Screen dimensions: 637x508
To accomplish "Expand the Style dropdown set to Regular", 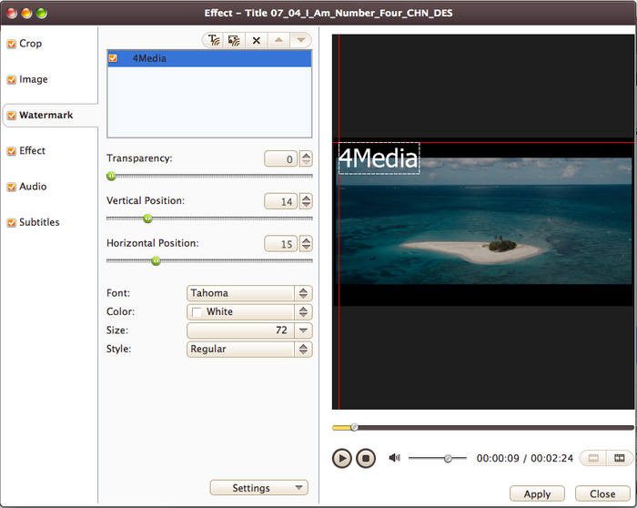I will [x=249, y=349].
